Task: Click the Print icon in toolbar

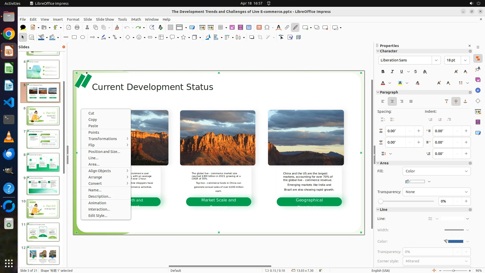Action: pyautogui.click(x=77, y=28)
